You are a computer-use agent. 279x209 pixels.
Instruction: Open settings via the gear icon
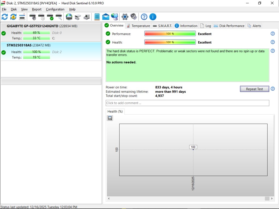click(x=125, y=17)
